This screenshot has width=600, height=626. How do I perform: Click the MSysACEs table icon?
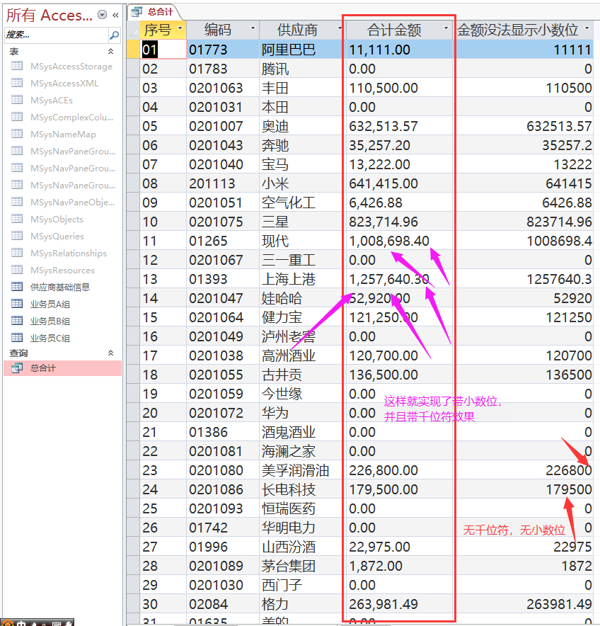pos(17,100)
